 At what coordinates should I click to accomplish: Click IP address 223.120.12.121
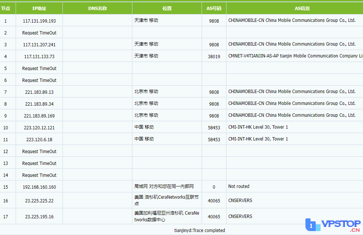tap(39, 128)
